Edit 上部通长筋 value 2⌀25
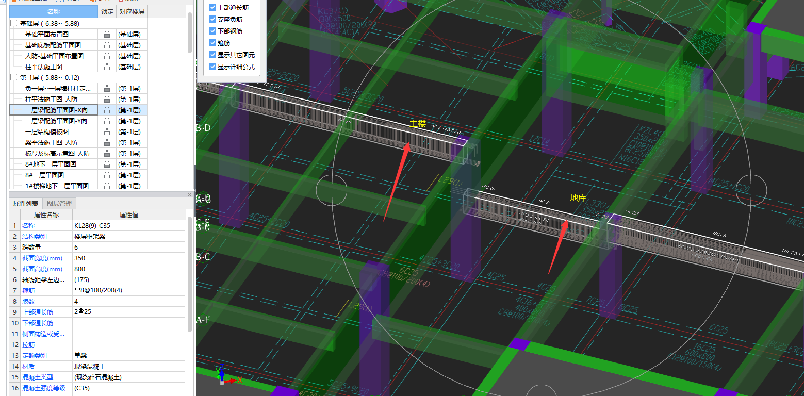This screenshot has width=804, height=396. [128, 312]
